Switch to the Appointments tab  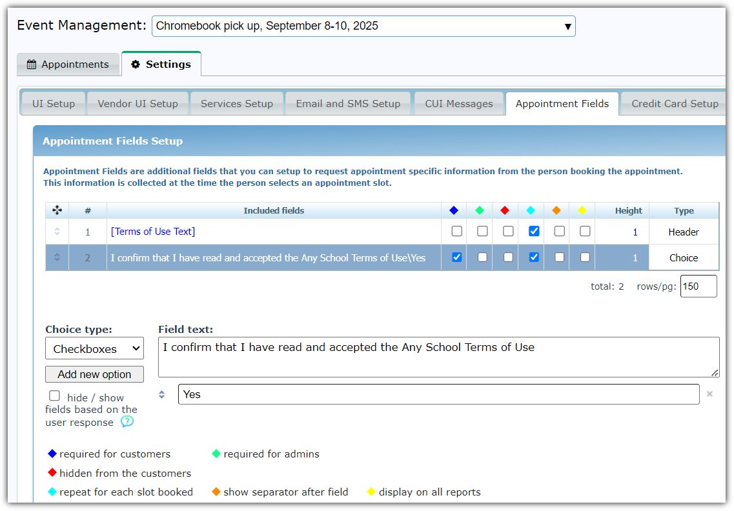pyautogui.click(x=68, y=65)
